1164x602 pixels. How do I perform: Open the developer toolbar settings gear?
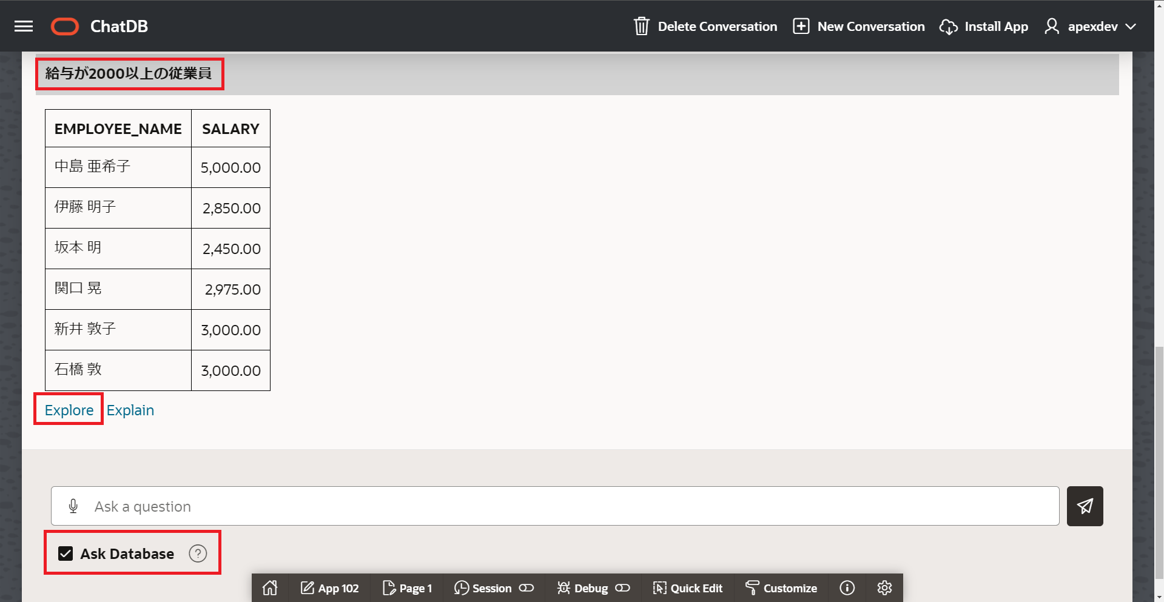pos(884,588)
